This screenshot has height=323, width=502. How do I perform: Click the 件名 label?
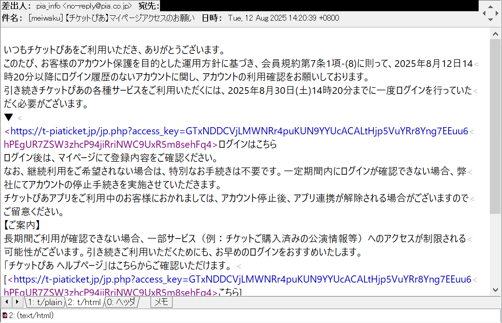pyautogui.click(x=12, y=18)
